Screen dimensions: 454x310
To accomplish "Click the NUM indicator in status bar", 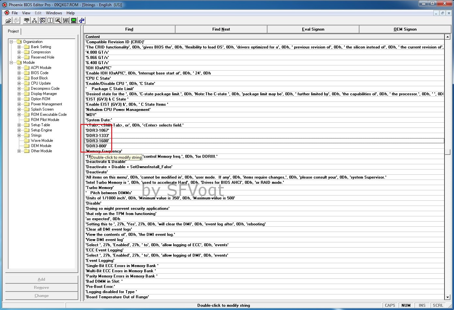I will tap(406, 305).
